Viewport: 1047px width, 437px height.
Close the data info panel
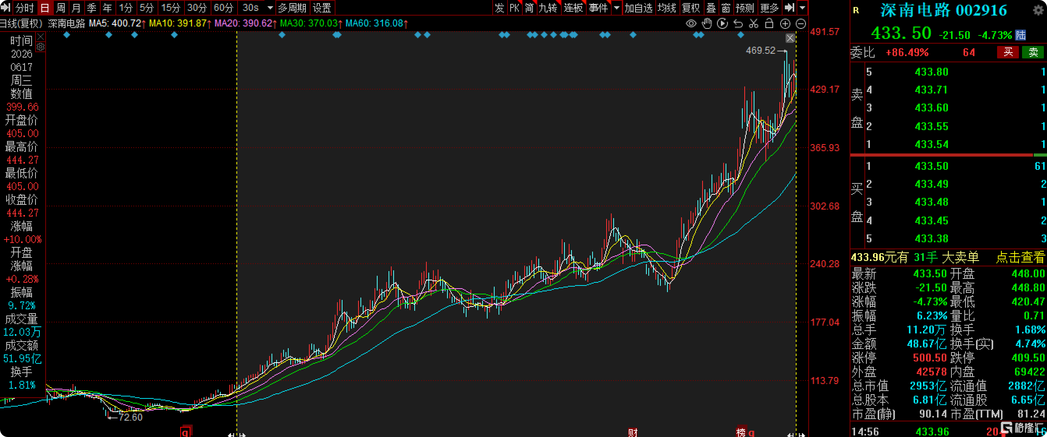tap(40, 37)
